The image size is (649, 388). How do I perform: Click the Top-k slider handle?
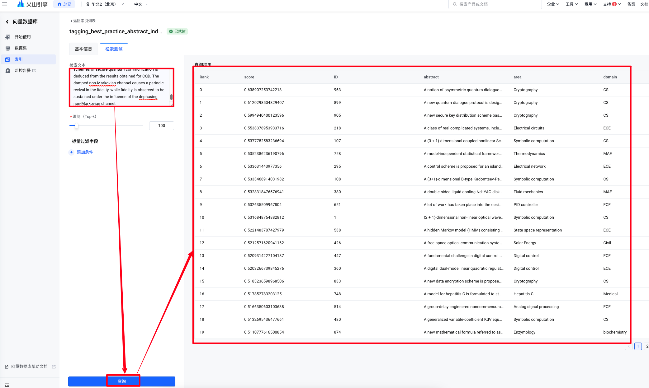click(x=76, y=126)
